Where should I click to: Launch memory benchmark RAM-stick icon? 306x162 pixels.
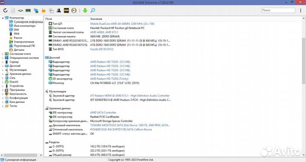[28, 11]
